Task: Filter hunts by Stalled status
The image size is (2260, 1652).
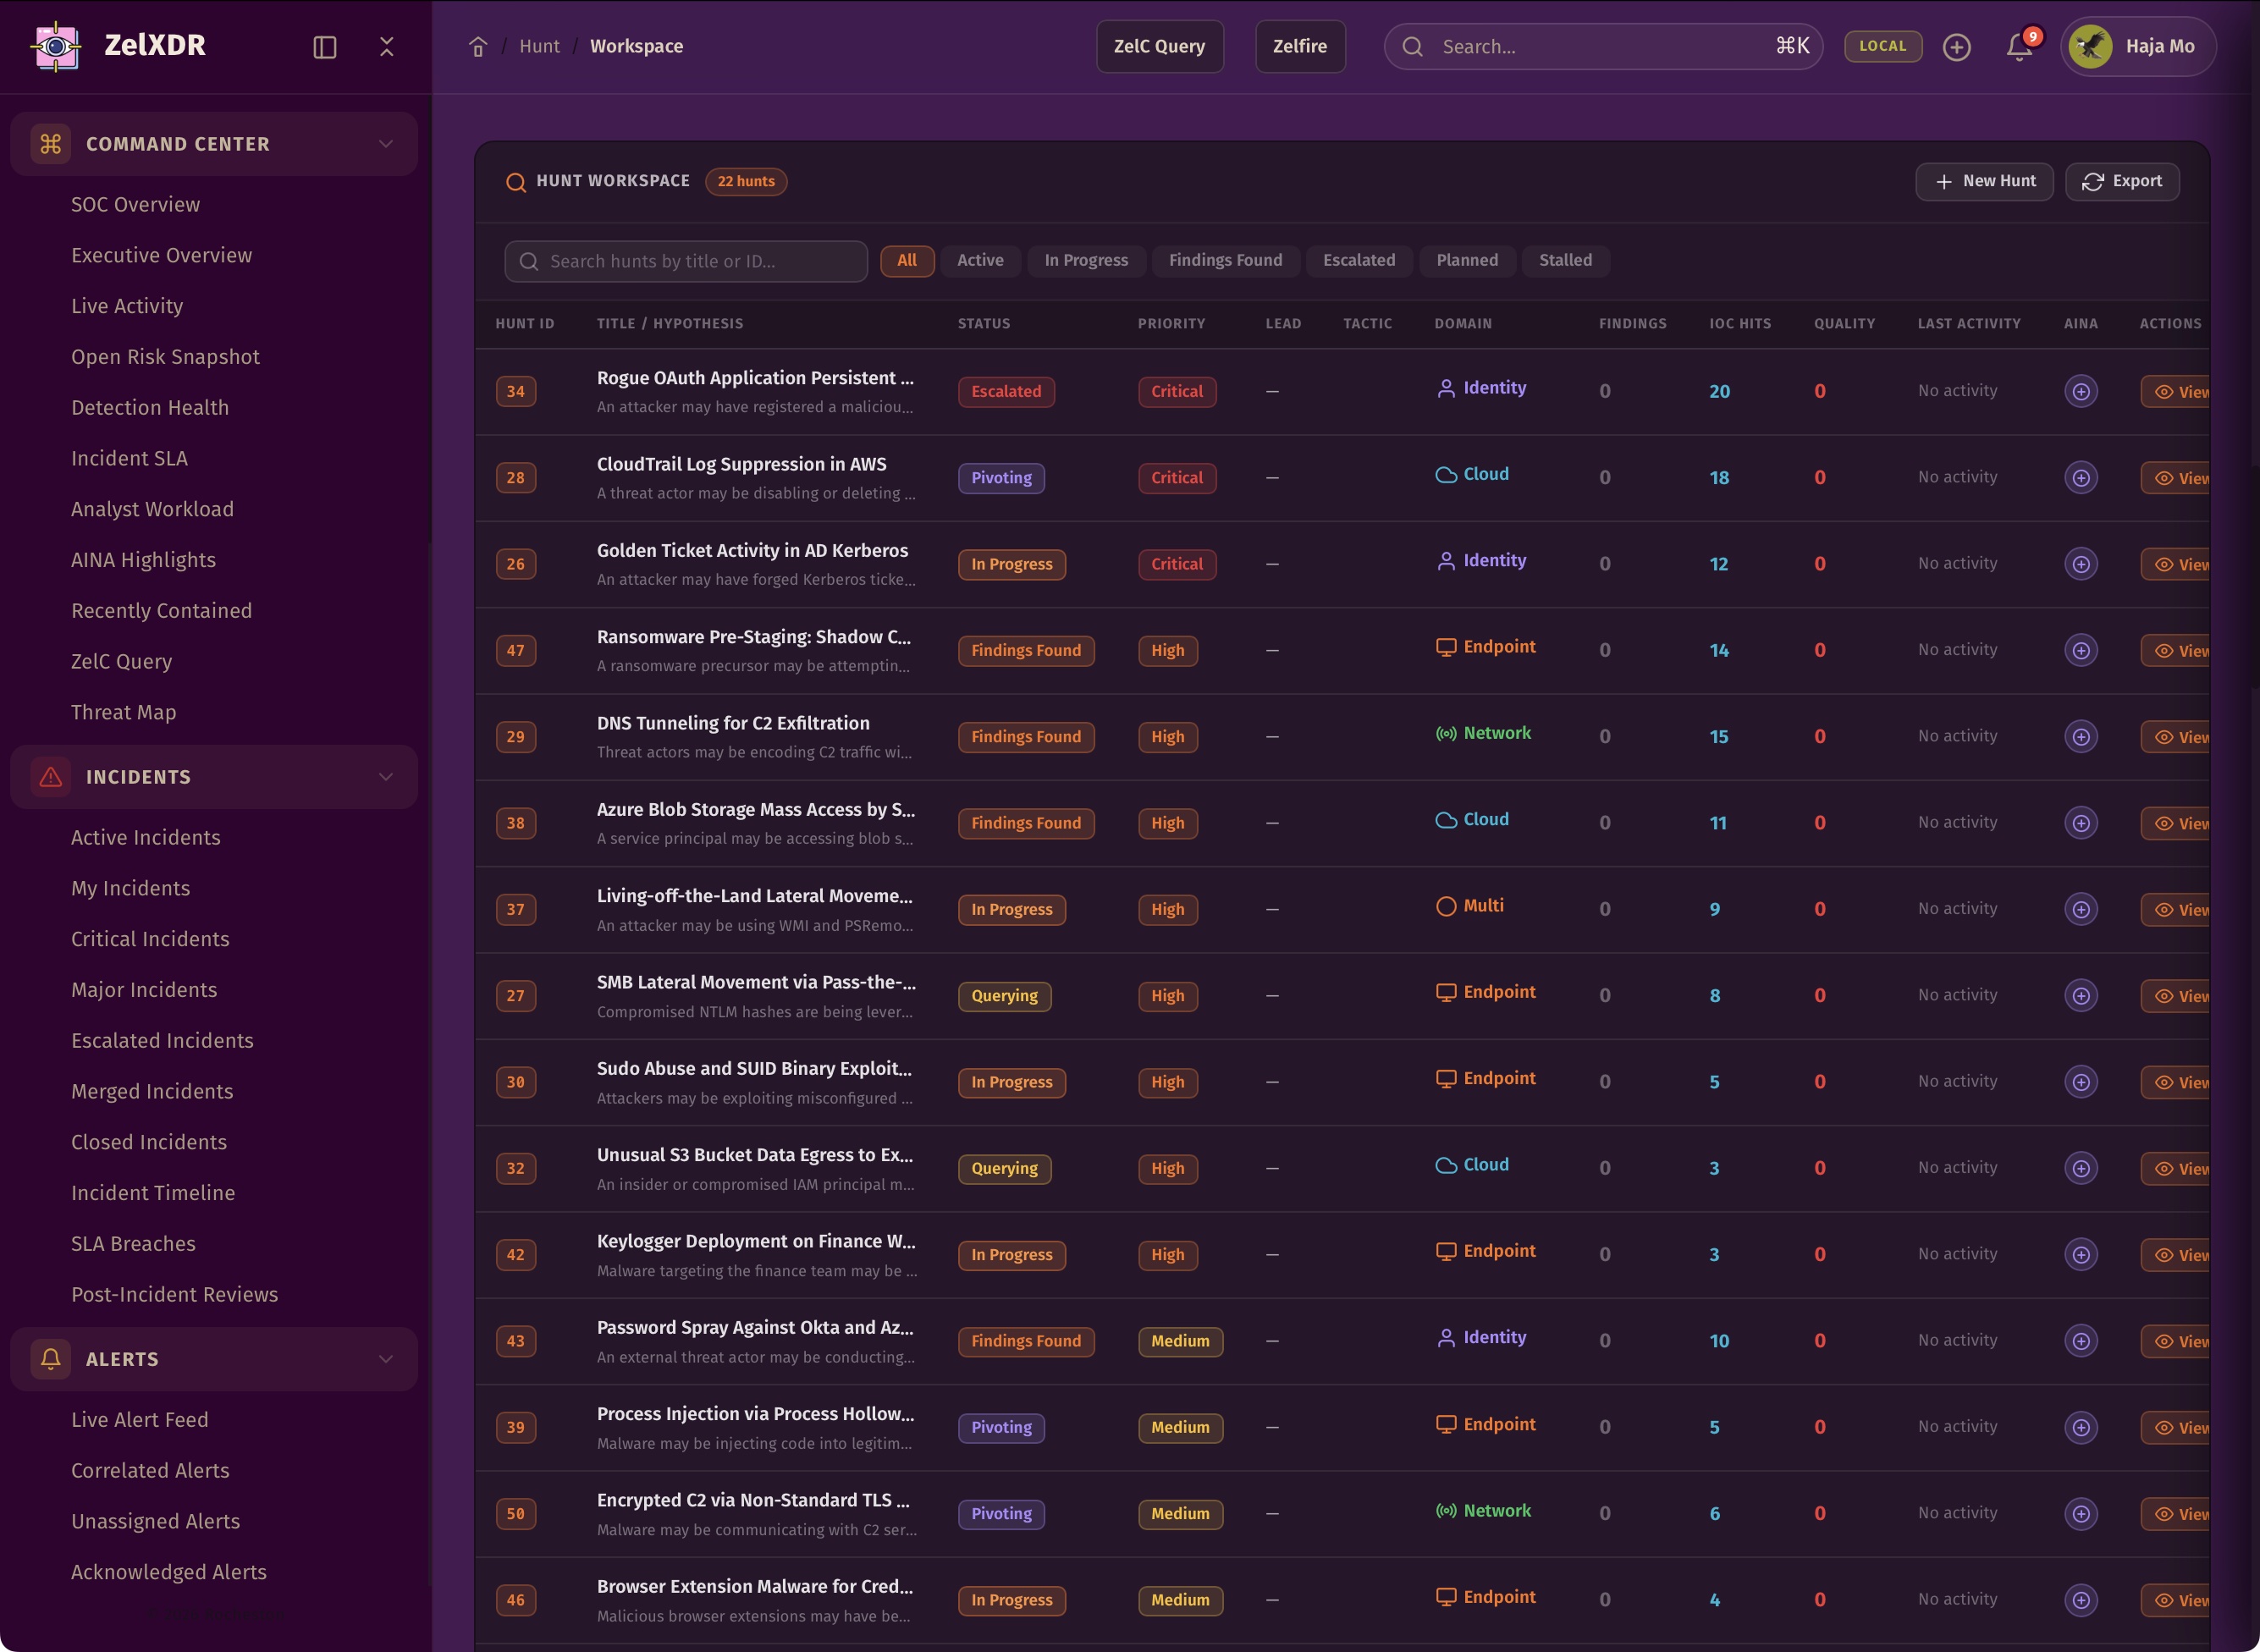Action: point(1564,261)
